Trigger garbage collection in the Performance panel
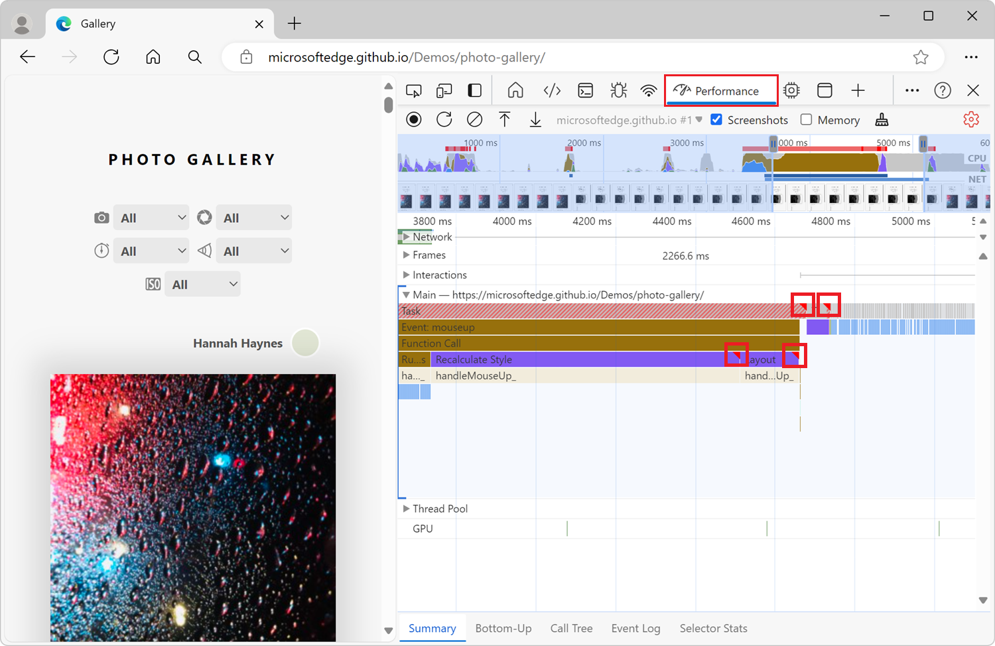Image resolution: width=995 pixels, height=646 pixels. (882, 119)
